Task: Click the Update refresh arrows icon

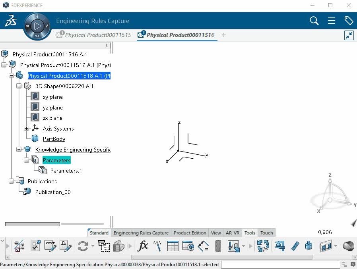Action: 83,246
